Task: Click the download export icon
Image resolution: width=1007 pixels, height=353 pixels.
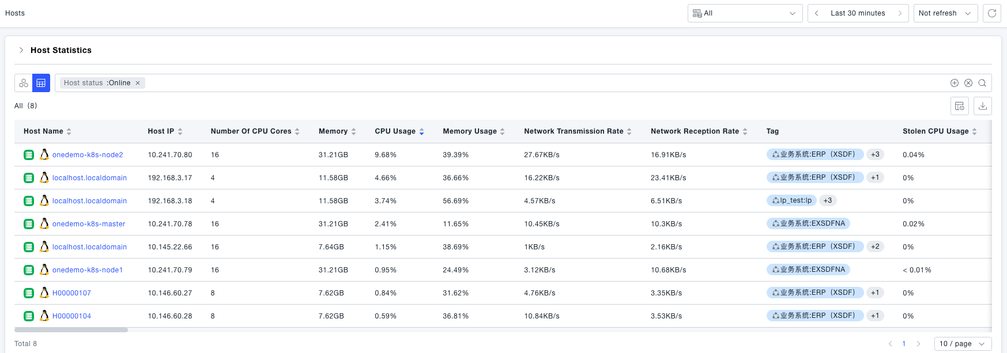Action: (x=983, y=106)
